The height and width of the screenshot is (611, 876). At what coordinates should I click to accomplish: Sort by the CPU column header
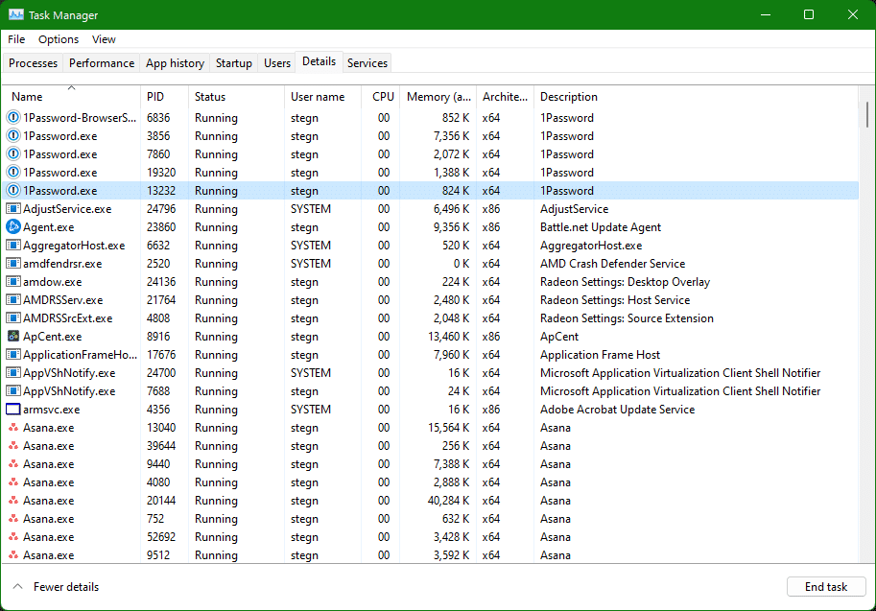pos(381,97)
